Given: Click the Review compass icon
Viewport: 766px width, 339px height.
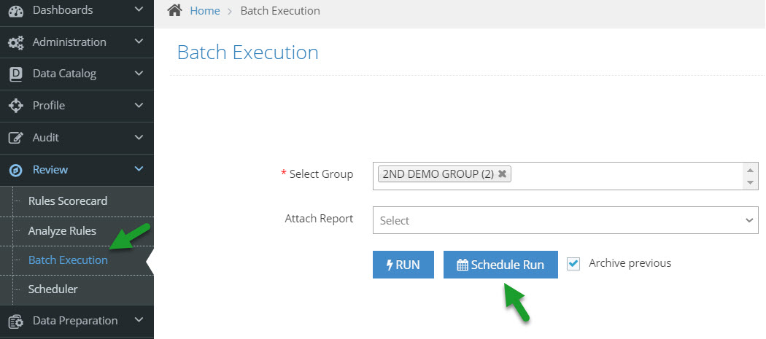Looking at the screenshot, I should pos(16,170).
